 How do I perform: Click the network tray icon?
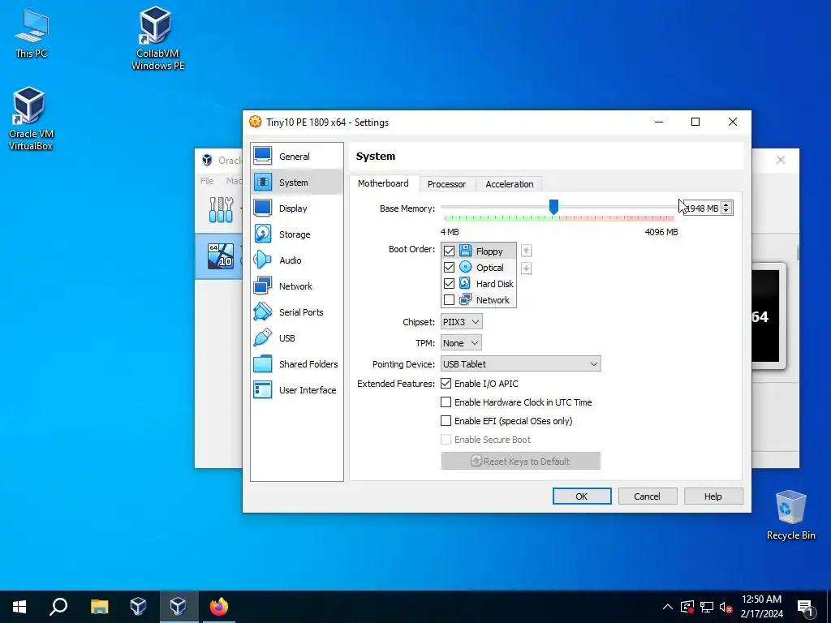pyautogui.click(x=707, y=607)
